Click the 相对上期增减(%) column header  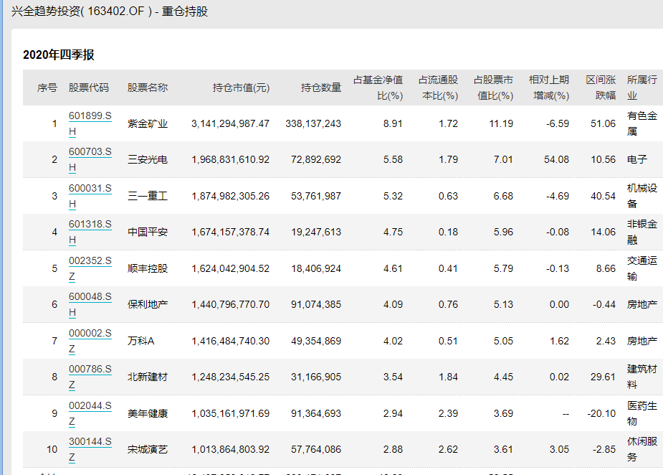549,88
